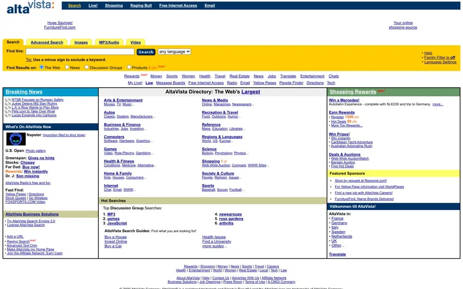The height and width of the screenshot is (289, 463).
Task: Open the MP3/Audio tab
Action: pyautogui.click(x=109, y=42)
